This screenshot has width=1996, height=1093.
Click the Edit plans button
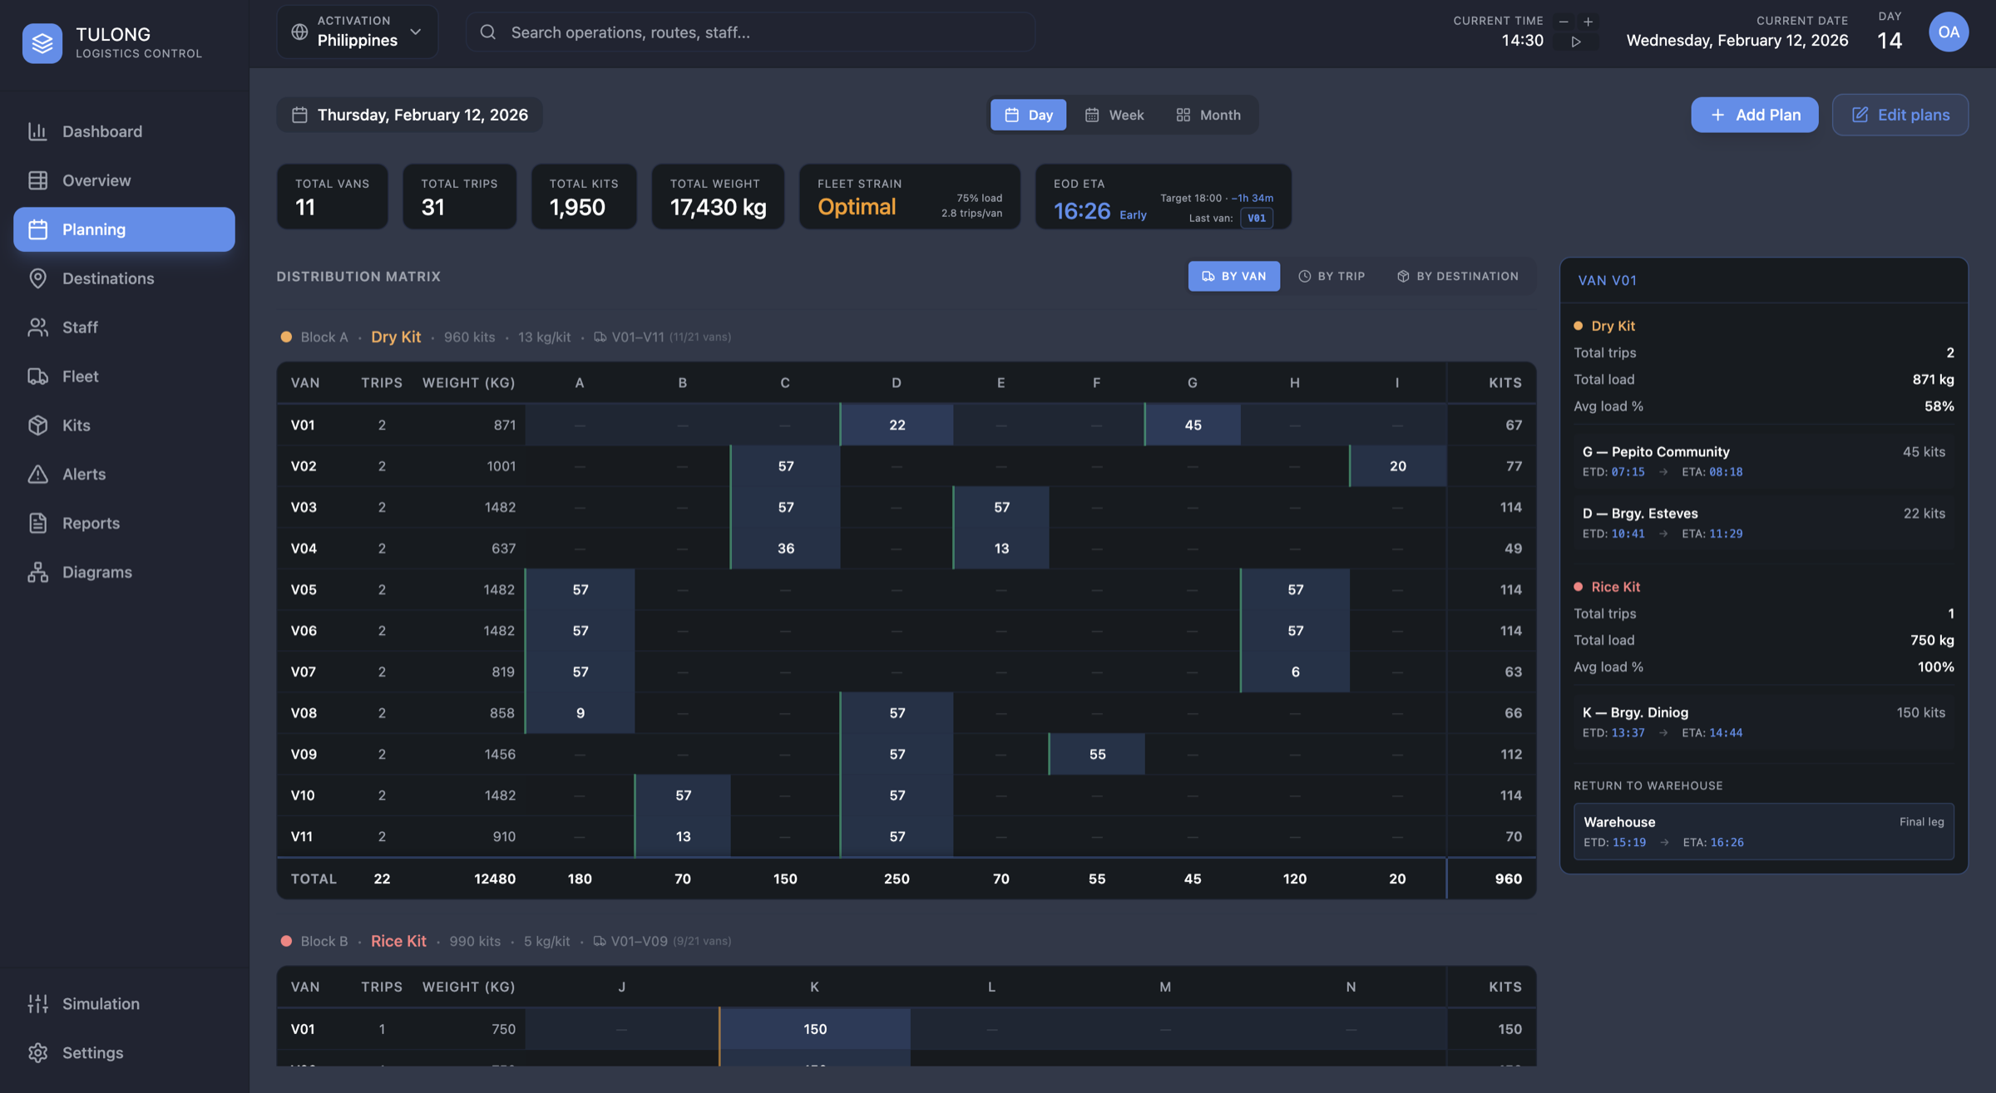tap(1900, 115)
